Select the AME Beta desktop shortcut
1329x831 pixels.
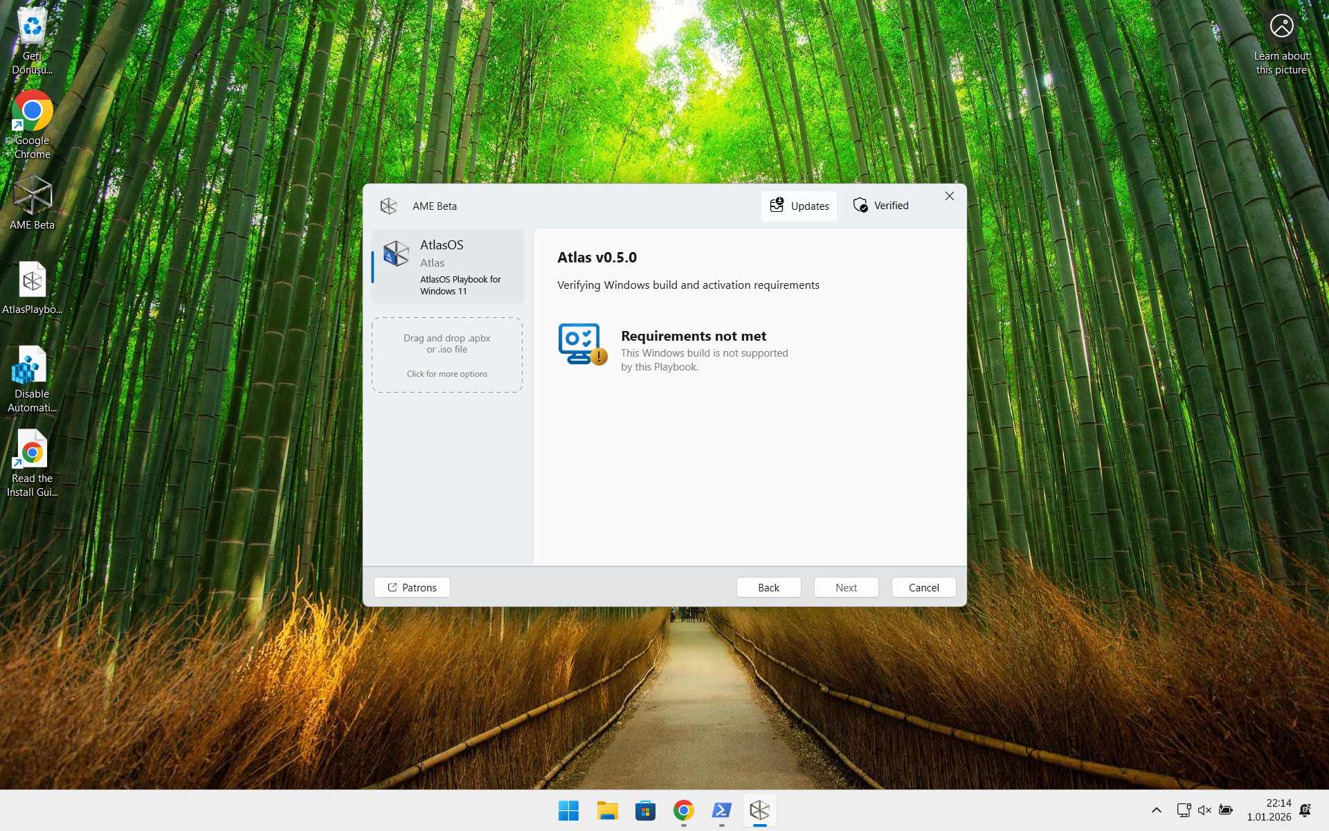(32, 202)
